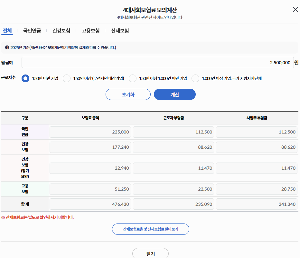Click 합계 사업주 부담금 241,340 field
300x258 pixels.
pos(257,204)
